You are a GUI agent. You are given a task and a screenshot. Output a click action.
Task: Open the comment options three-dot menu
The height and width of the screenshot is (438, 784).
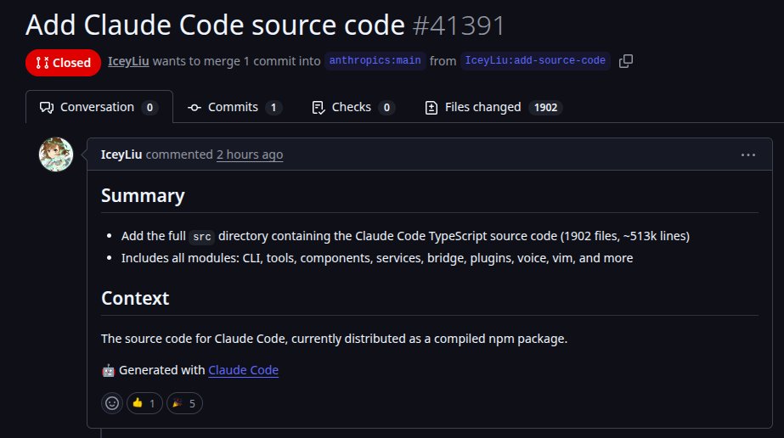(748, 154)
